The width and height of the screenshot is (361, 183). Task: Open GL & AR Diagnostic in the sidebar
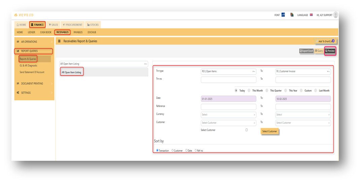click(28, 66)
